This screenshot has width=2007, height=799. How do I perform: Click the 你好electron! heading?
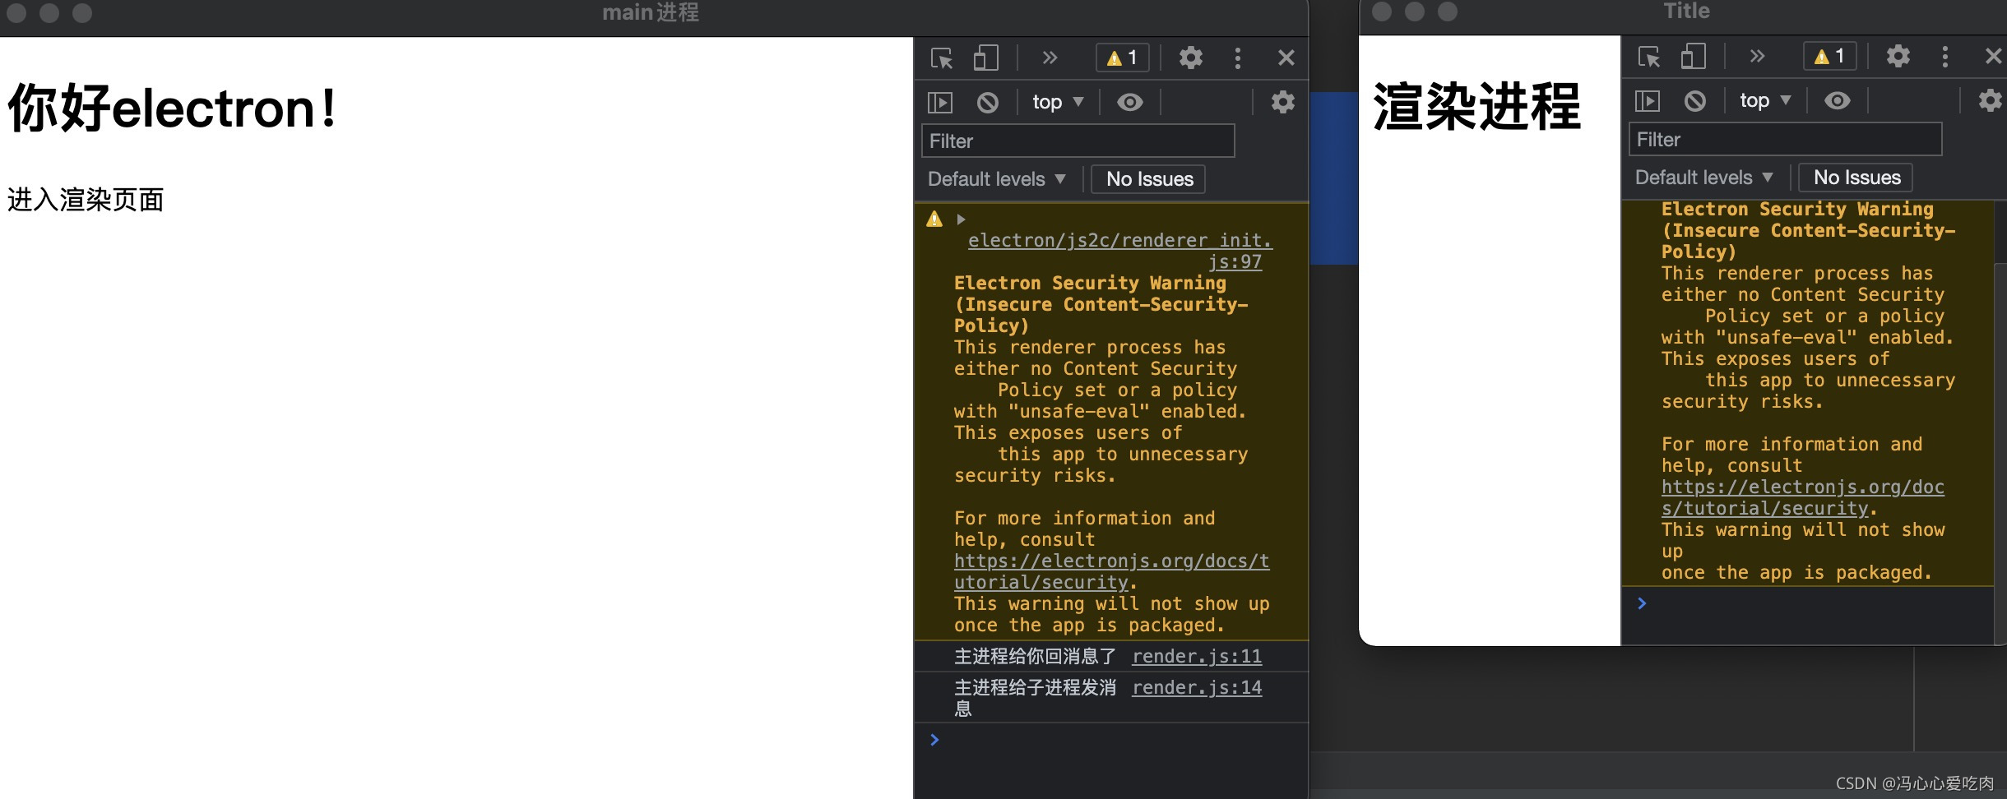click(x=171, y=108)
